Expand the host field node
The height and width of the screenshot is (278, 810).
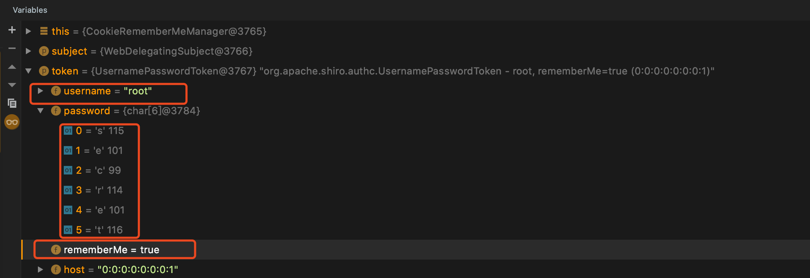point(40,269)
